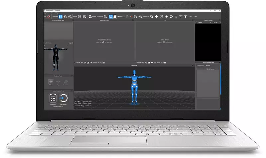
Task: Open the recordings folder icon
Action: point(105,16)
